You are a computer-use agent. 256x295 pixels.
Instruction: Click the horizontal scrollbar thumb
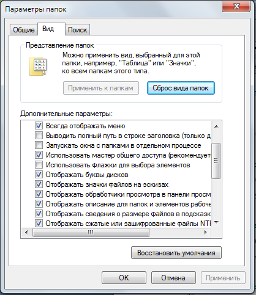91,232
